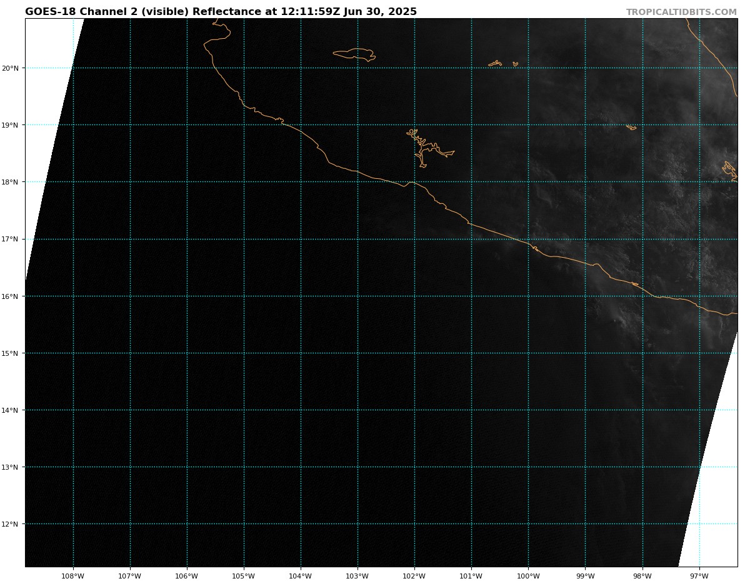
Task: Click the 99°W longitude label
Action: (586, 576)
